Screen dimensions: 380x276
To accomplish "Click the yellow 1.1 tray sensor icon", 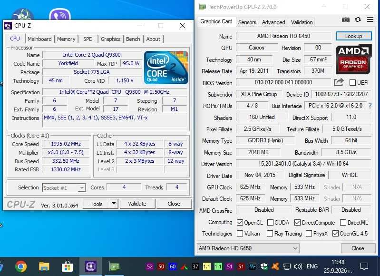I will (x=207, y=267).
